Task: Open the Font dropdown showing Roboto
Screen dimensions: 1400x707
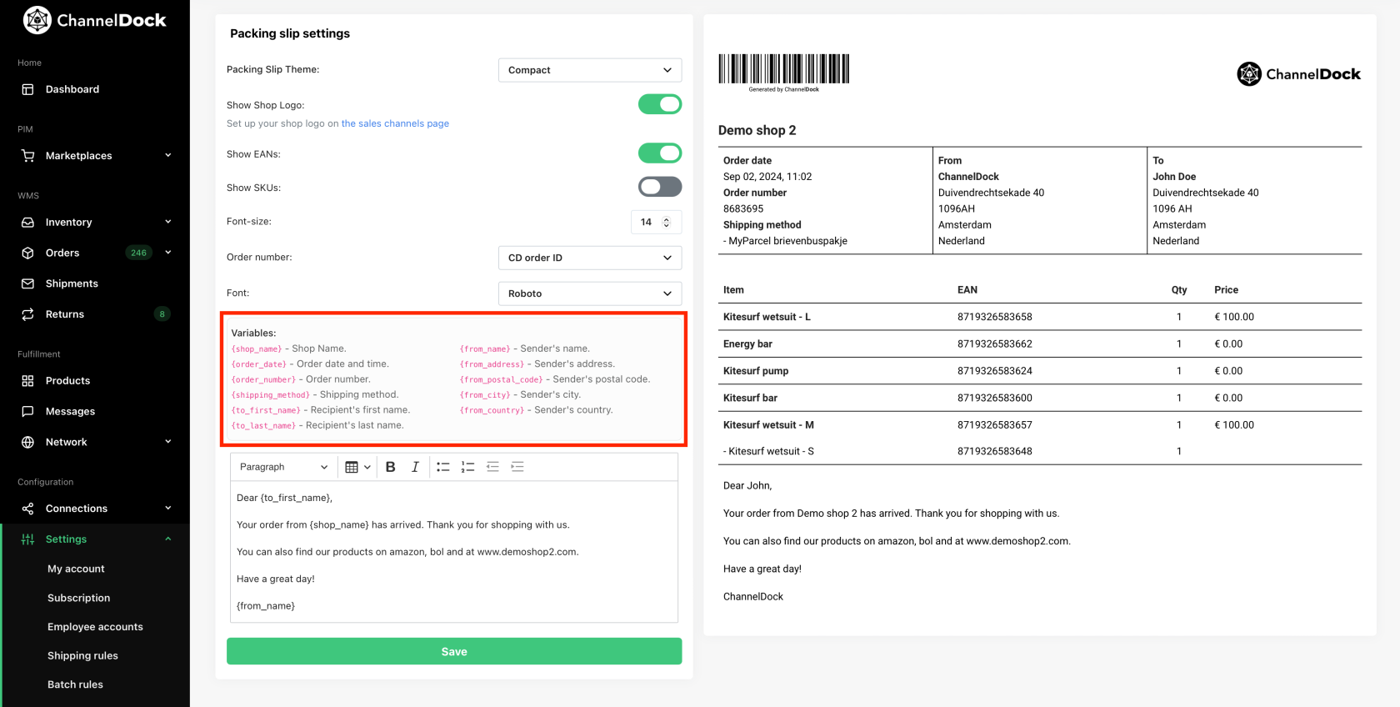Action: [x=590, y=293]
